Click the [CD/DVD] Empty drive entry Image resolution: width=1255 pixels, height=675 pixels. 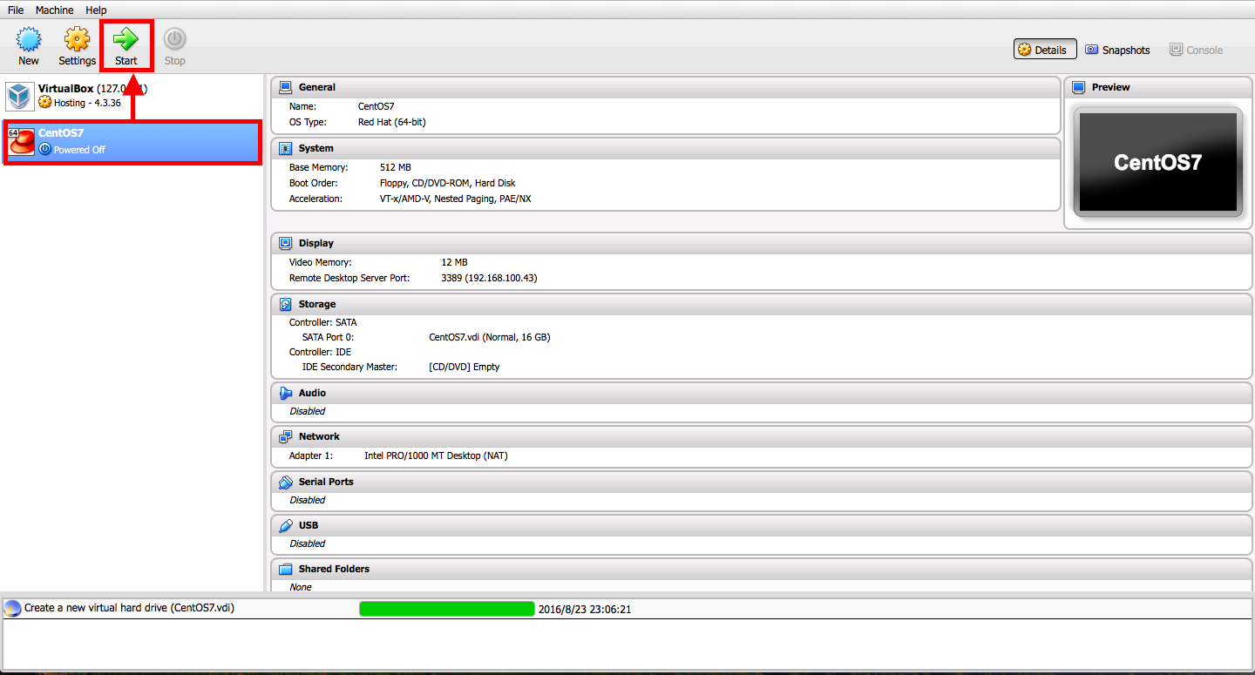pyautogui.click(x=465, y=367)
